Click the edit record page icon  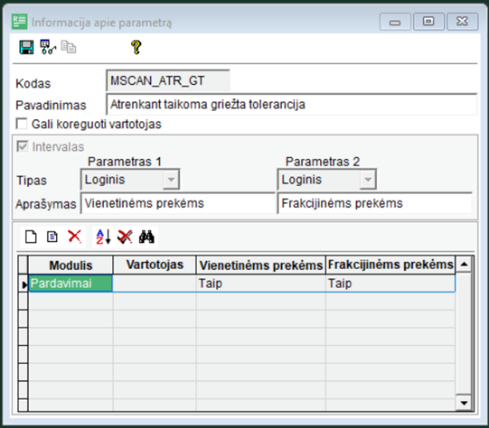[x=52, y=237]
